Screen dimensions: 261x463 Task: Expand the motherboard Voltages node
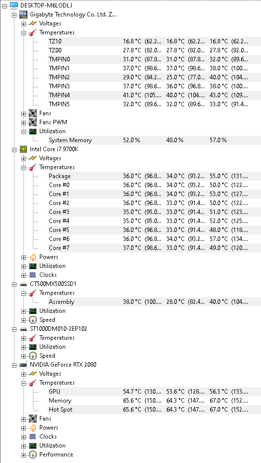[23, 23]
